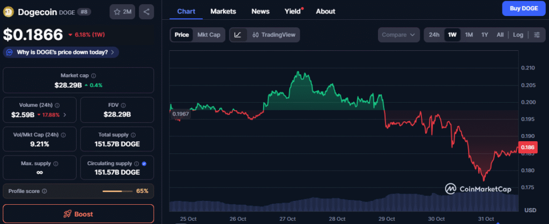Screen dimensions: 549x224
Task: Open the Compare dropdown
Action: (x=398, y=35)
